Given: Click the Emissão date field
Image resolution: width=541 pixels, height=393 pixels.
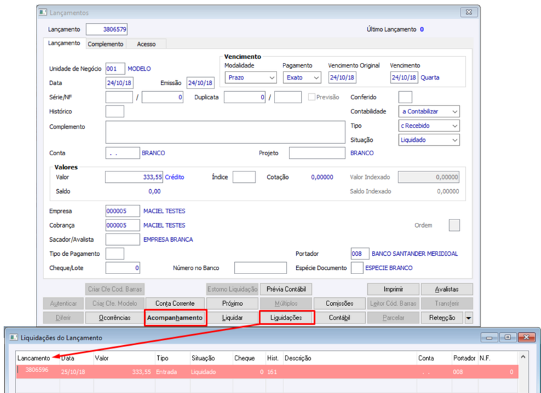Looking at the screenshot, I should pyautogui.click(x=200, y=83).
